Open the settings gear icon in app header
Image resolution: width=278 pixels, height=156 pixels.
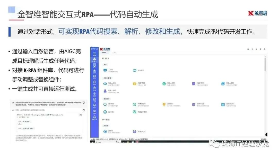(x=264, y=49)
